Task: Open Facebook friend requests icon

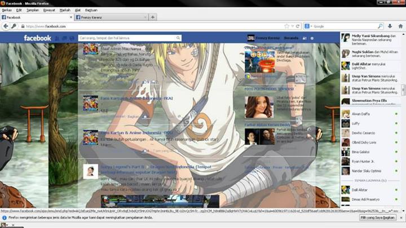Action: pyautogui.click(x=57, y=38)
